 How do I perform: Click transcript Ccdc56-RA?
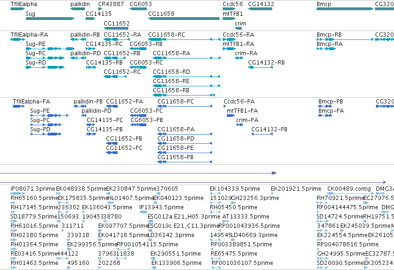click(229, 39)
